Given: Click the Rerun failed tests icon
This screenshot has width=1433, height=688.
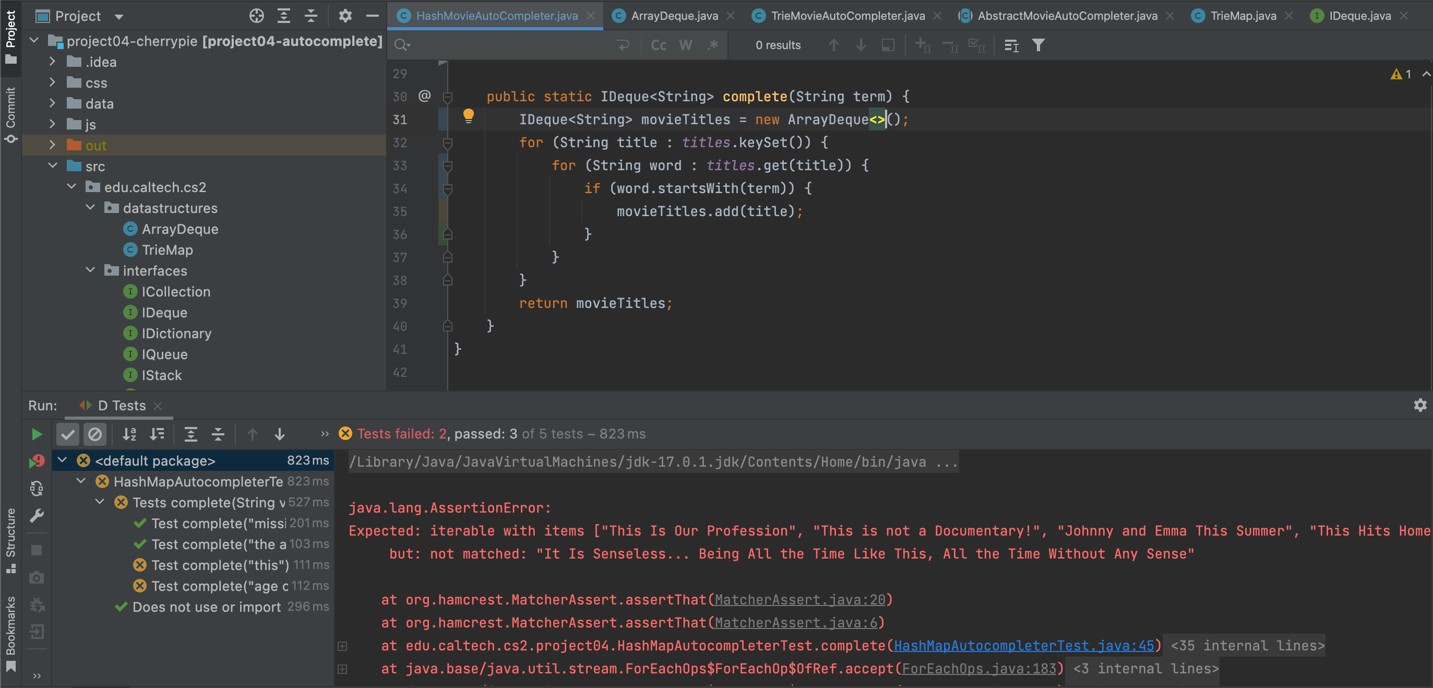Looking at the screenshot, I should click(37, 461).
